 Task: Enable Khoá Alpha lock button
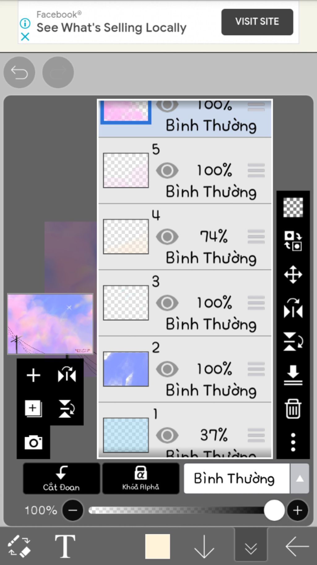point(141,478)
